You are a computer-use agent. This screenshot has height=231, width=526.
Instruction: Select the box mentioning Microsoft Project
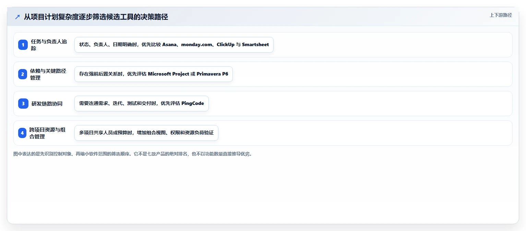coord(154,74)
